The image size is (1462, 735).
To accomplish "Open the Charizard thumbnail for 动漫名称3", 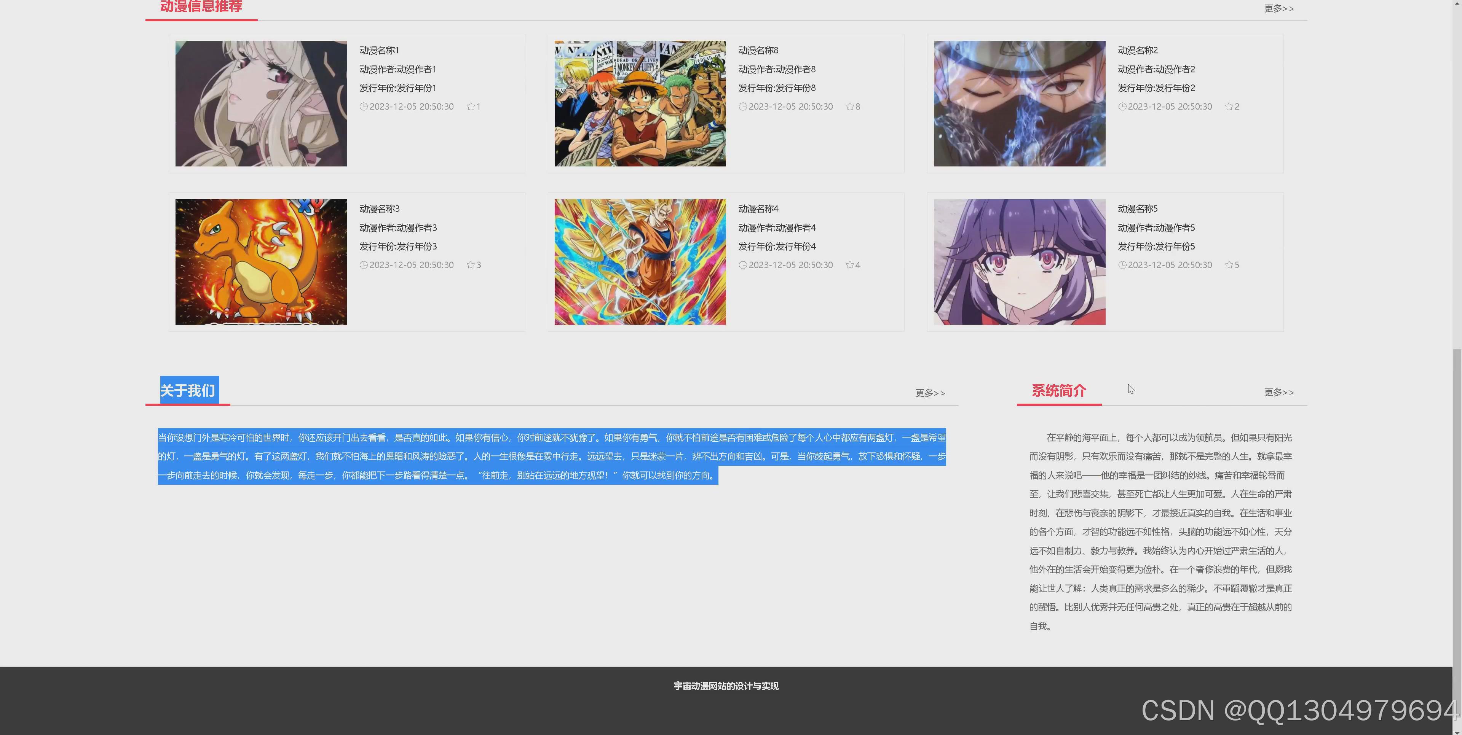I will pyautogui.click(x=260, y=261).
